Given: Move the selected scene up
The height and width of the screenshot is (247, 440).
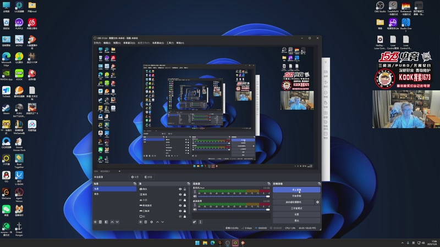Looking at the screenshot, I should pos(112,222).
